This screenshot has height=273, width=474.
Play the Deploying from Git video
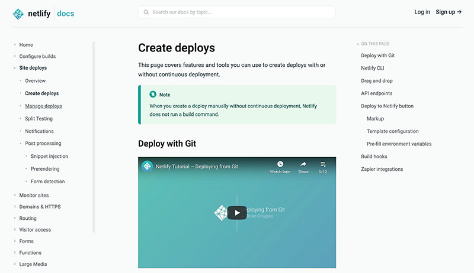click(236, 213)
